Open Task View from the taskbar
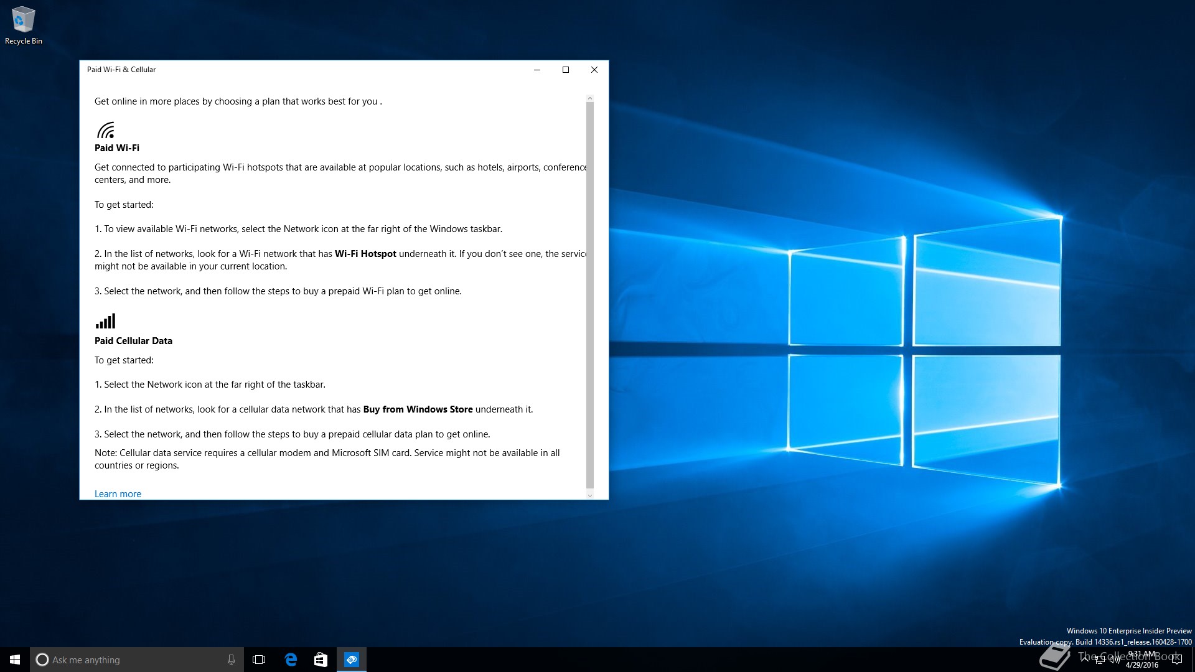Viewport: 1195px width, 672px height. [259, 660]
